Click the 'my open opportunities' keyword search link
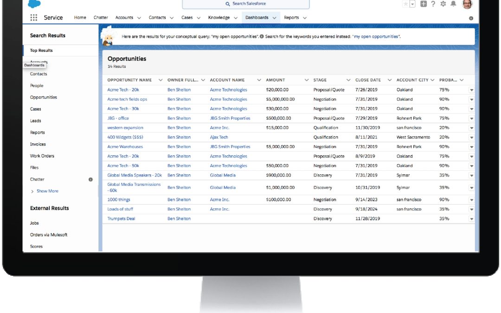 (x=376, y=37)
